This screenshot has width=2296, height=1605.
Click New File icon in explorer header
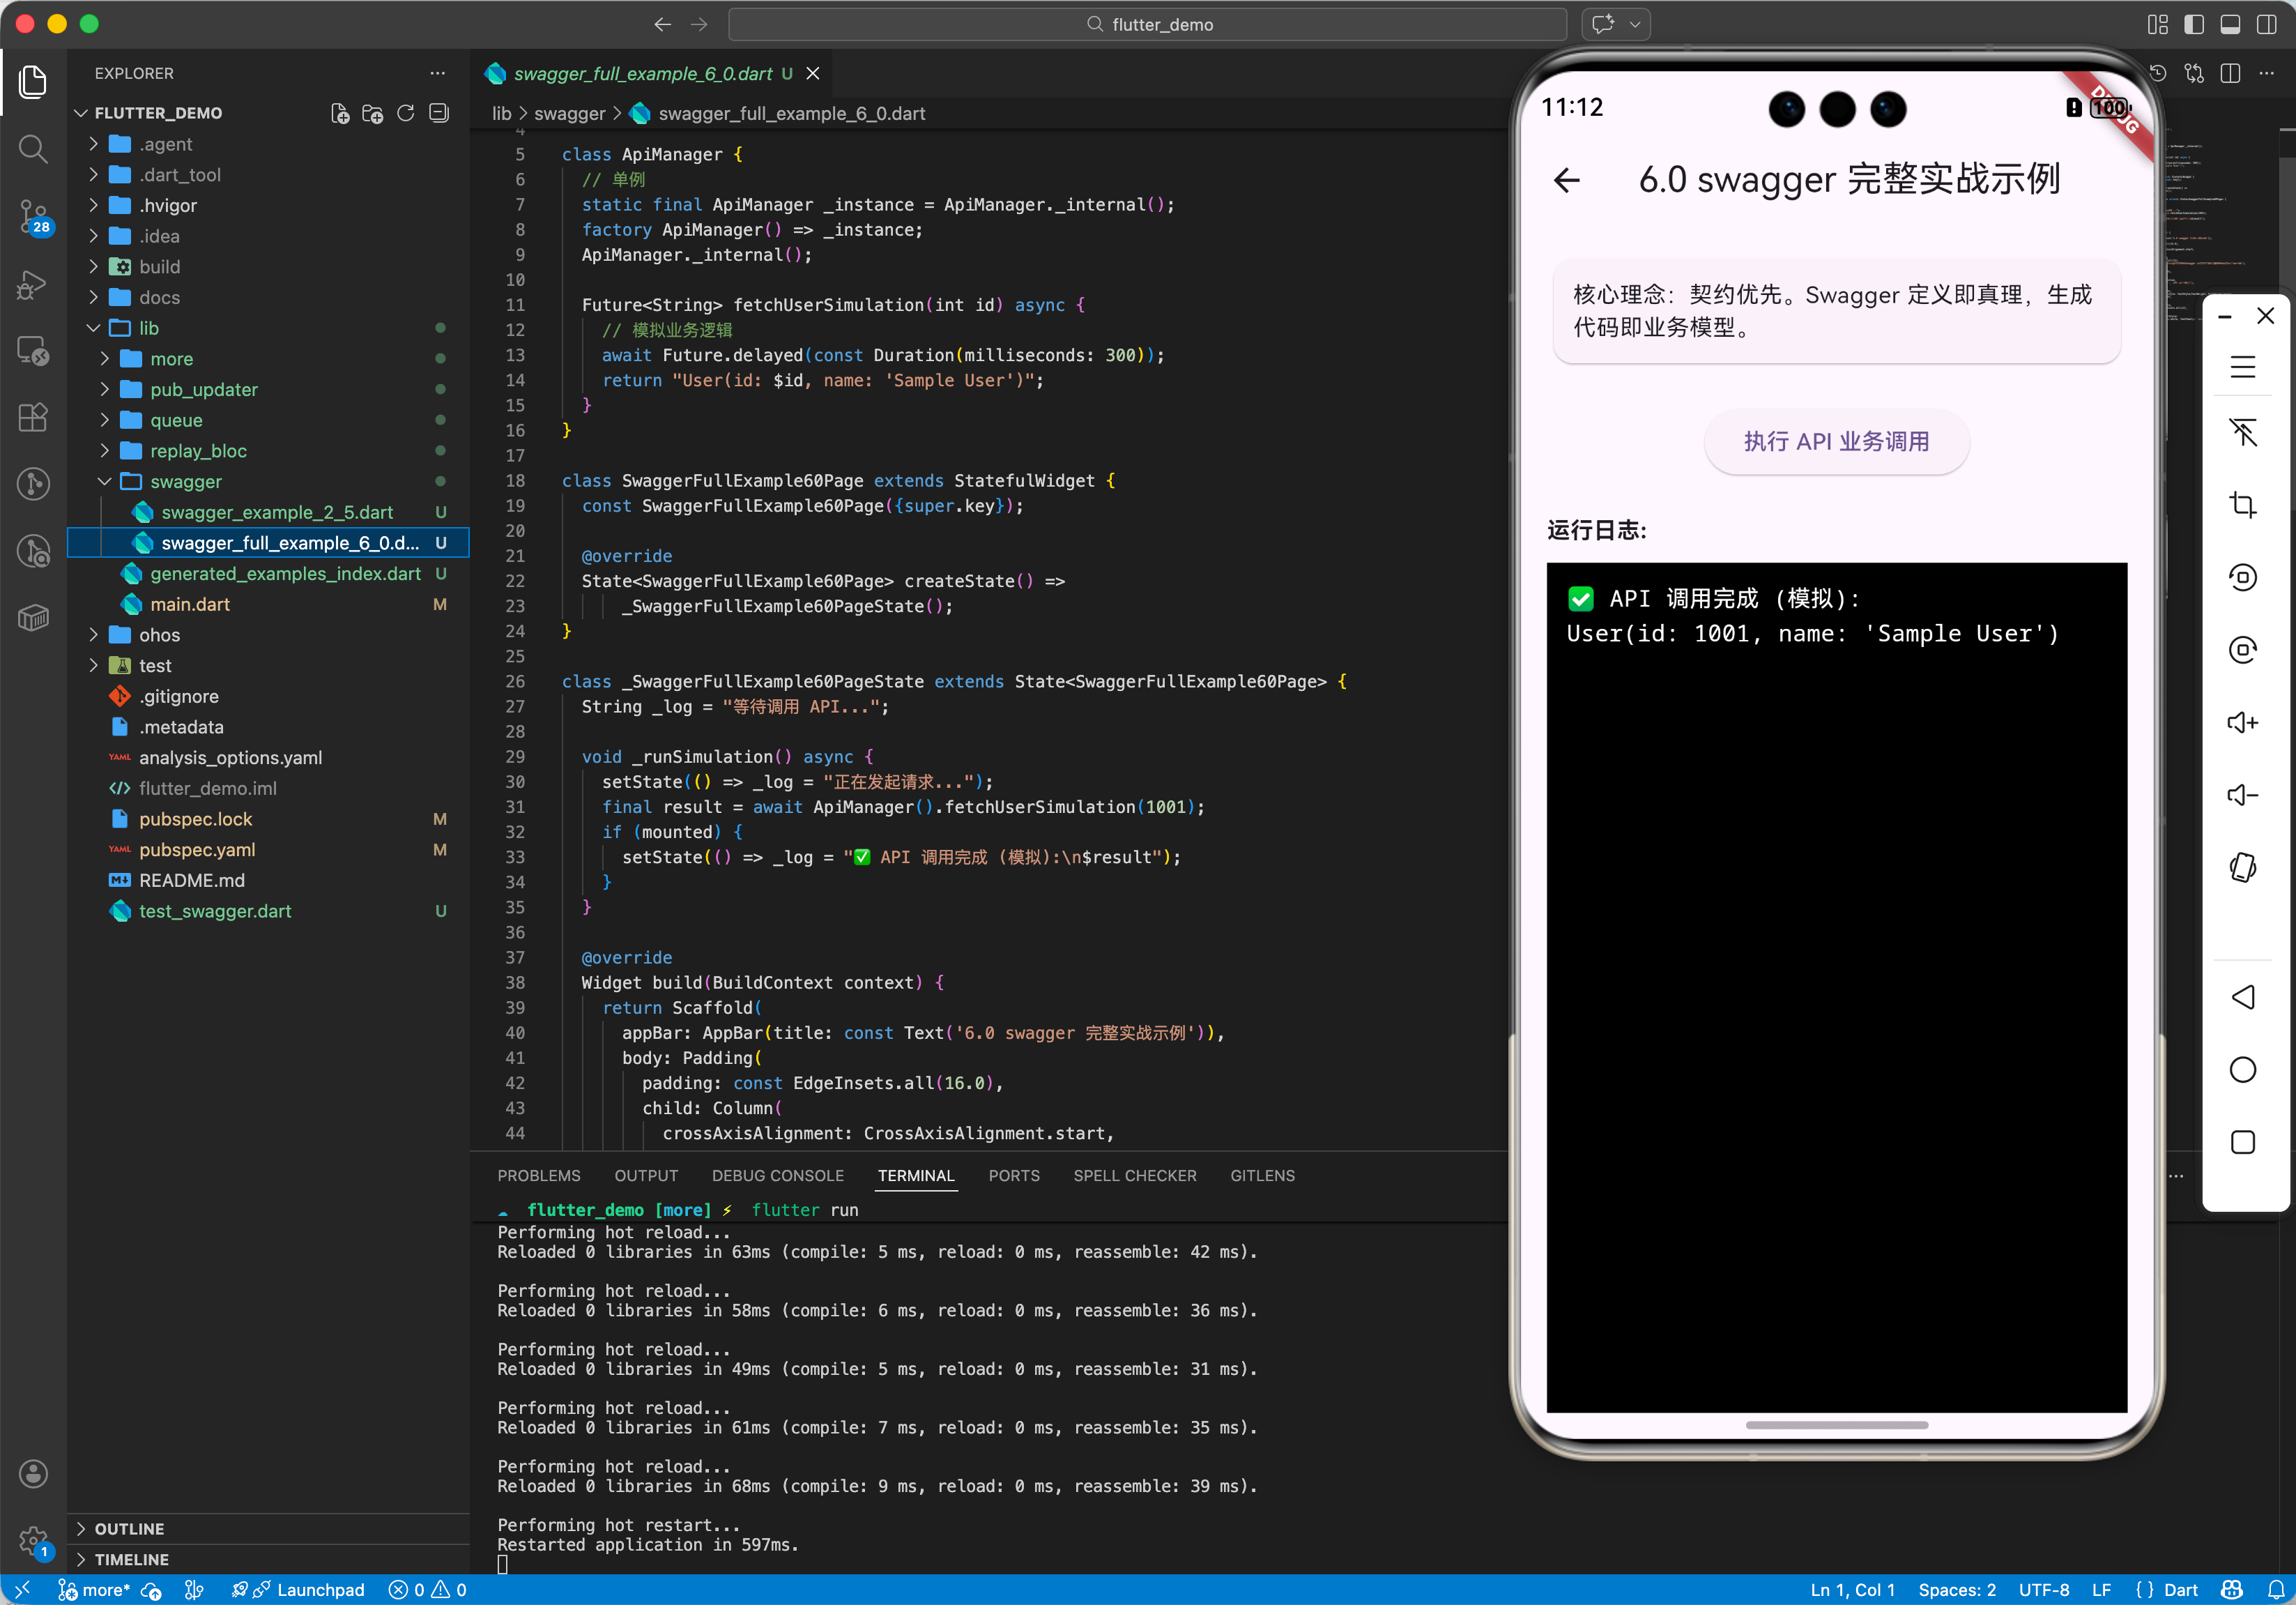340,113
